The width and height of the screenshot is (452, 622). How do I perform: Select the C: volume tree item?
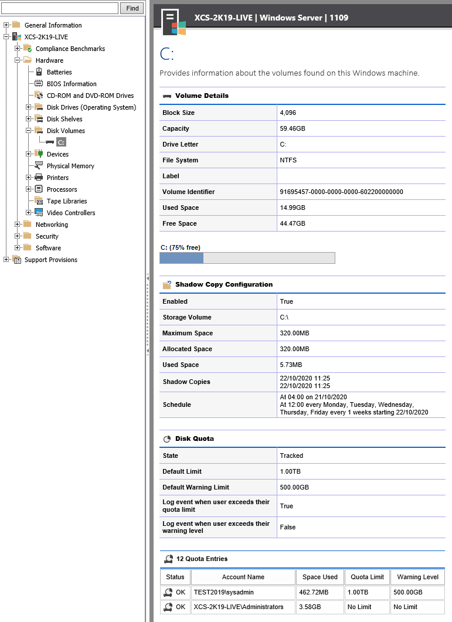(x=62, y=142)
